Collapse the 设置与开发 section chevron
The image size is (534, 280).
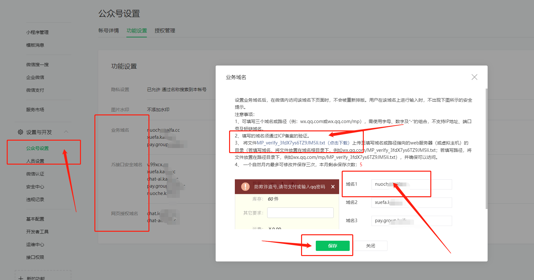tap(66, 132)
